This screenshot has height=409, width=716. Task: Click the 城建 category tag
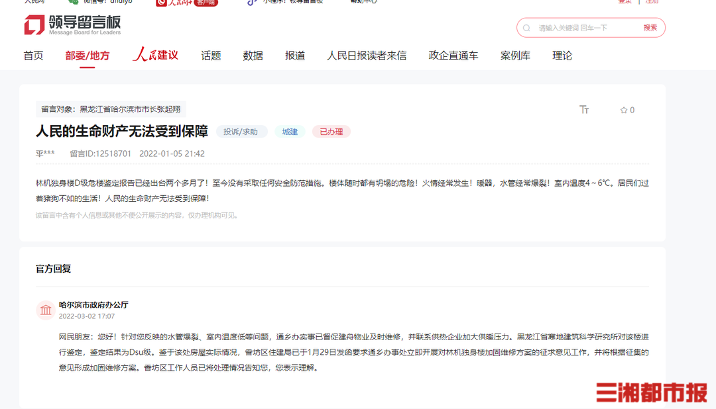pyautogui.click(x=290, y=132)
